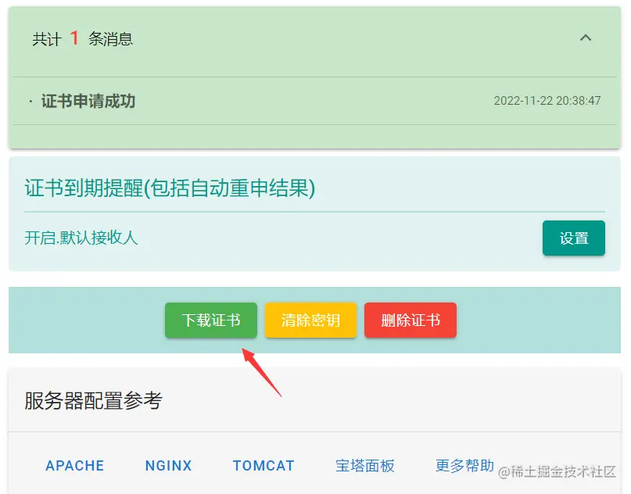Viewport: 631px width, 494px height.
Task: Click the 服务器配置参考 heading
Action: pyautogui.click(x=93, y=401)
